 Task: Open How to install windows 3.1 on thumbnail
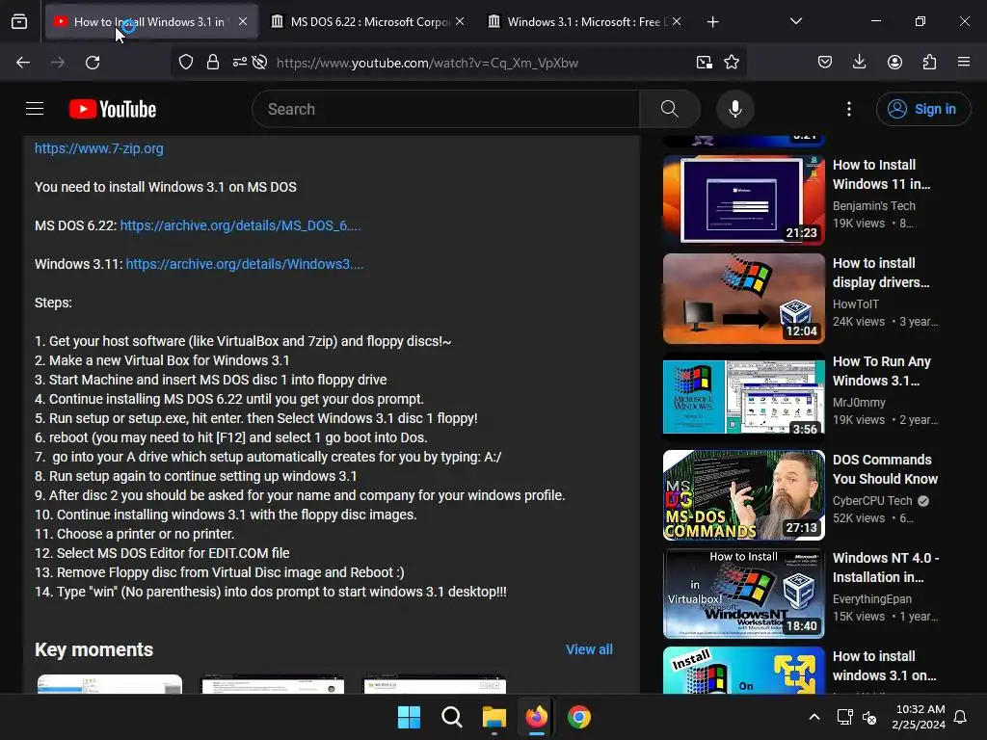click(x=743, y=671)
